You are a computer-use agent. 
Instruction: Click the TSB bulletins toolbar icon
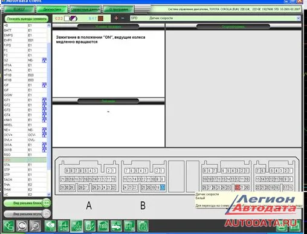click(x=103, y=226)
